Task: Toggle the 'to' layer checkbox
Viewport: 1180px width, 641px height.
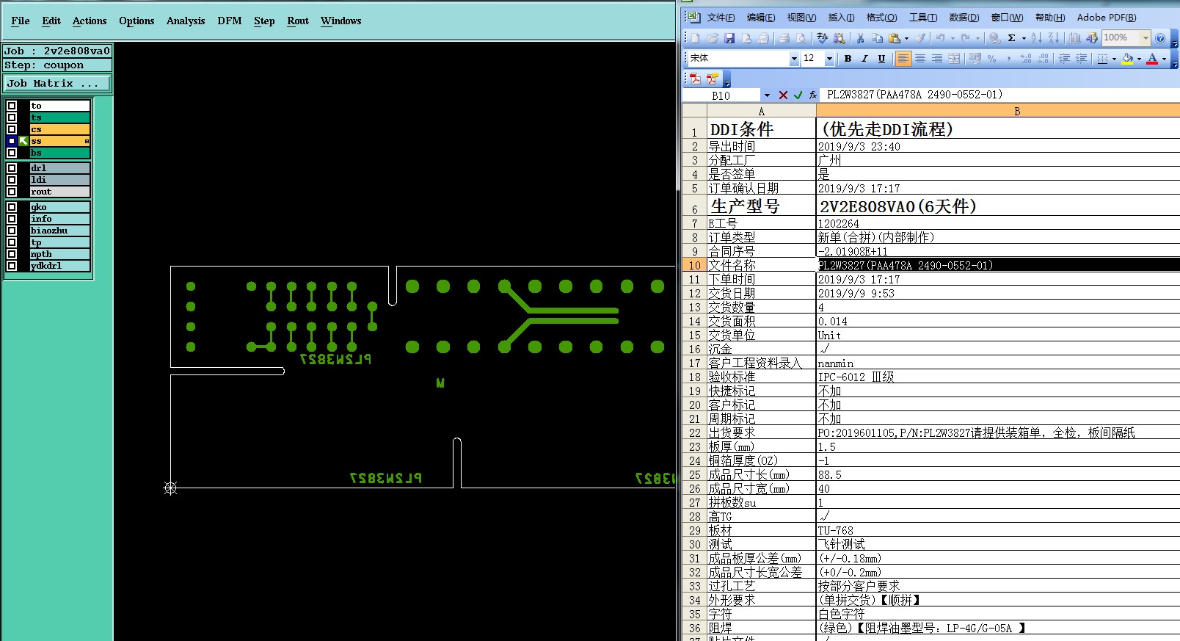Action: (12, 106)
